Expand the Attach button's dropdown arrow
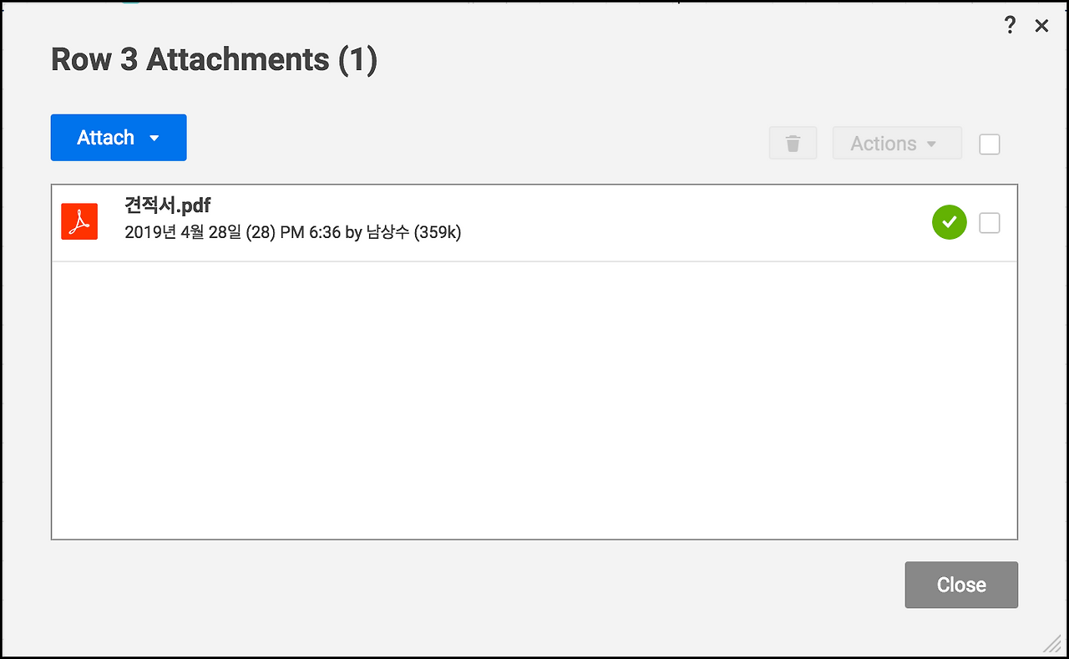 155,139
